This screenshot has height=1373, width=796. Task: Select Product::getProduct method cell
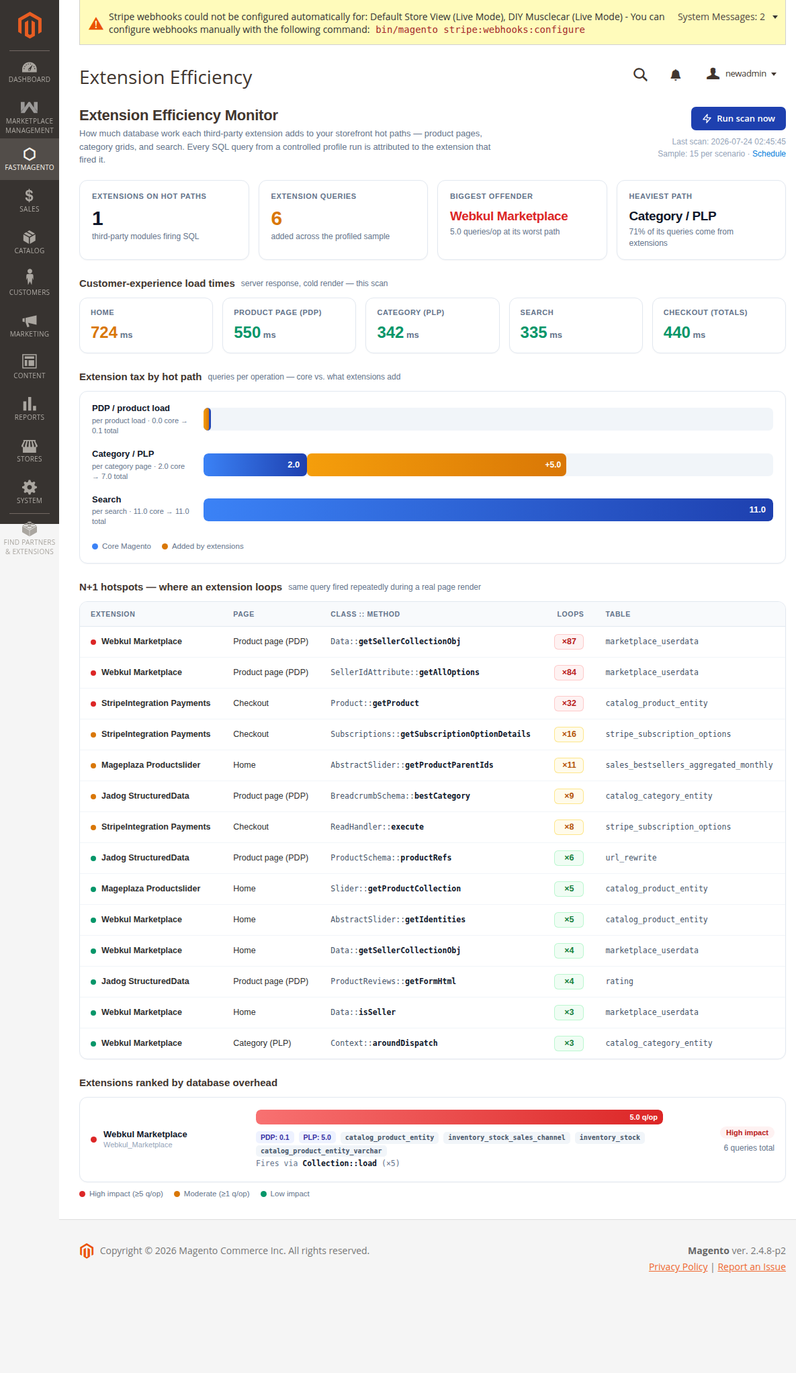pyautogui.click(x=375, y=703)
